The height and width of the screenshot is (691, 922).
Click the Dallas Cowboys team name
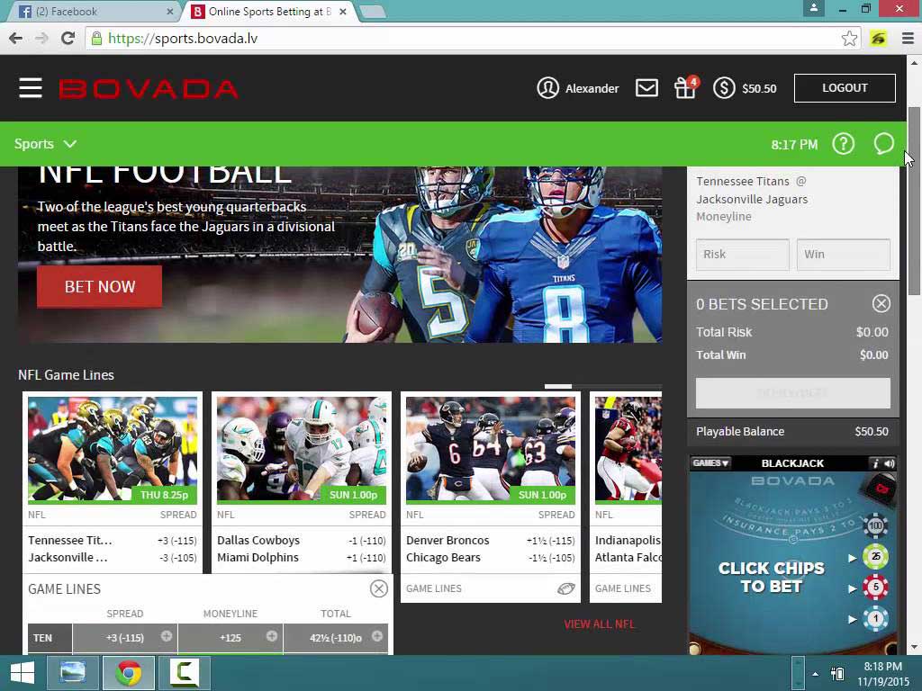(258, 540)
